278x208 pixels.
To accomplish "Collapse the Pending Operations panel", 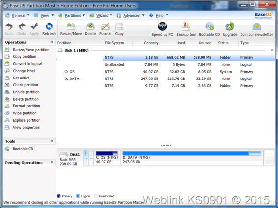I will coord(52,162).
